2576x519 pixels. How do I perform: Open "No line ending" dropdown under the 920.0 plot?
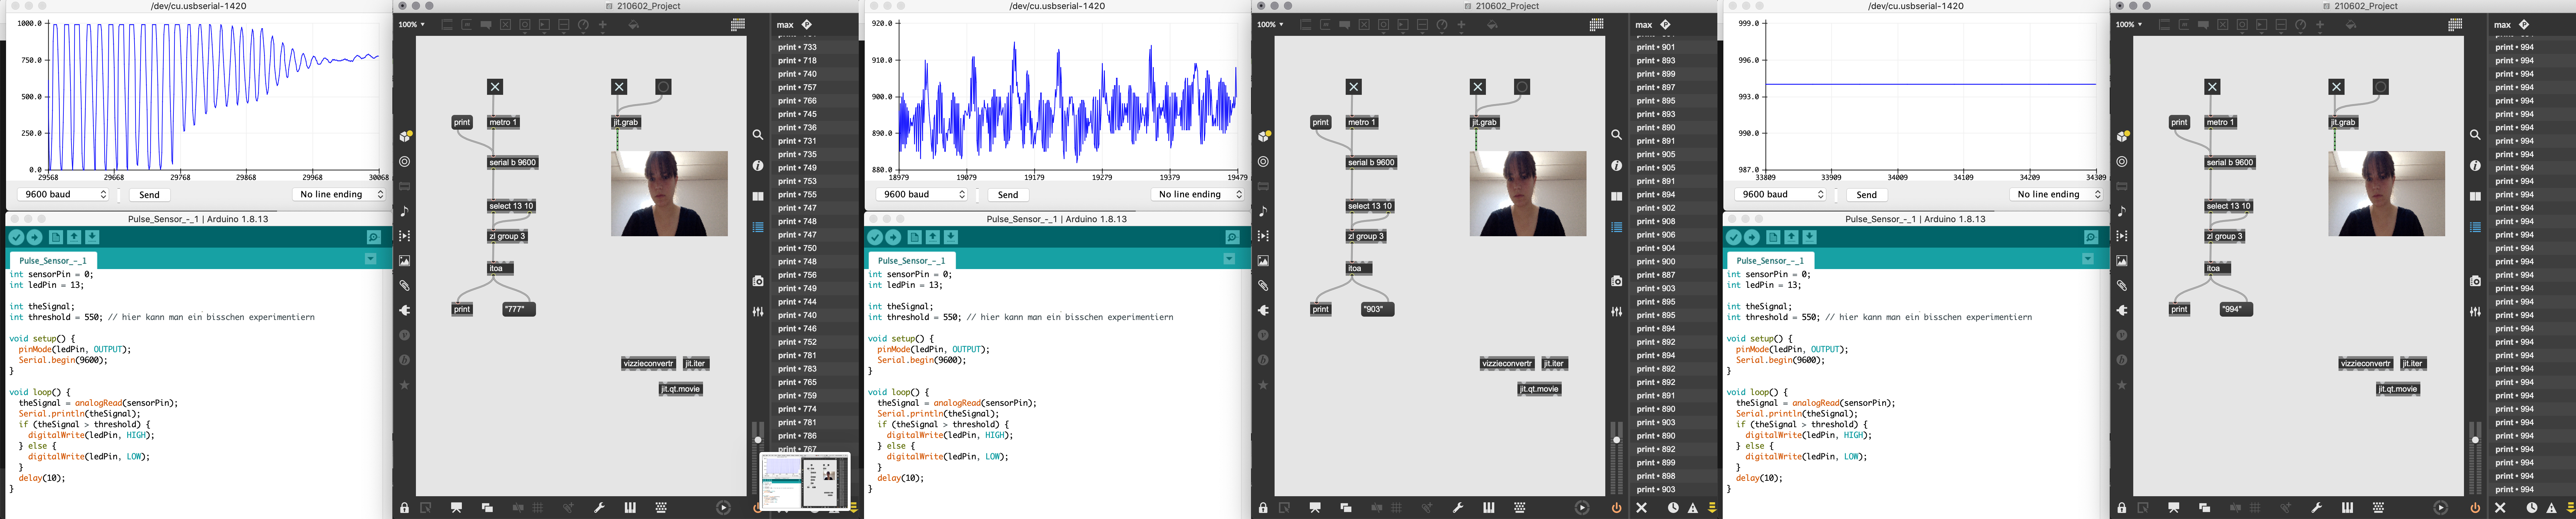1198,195
